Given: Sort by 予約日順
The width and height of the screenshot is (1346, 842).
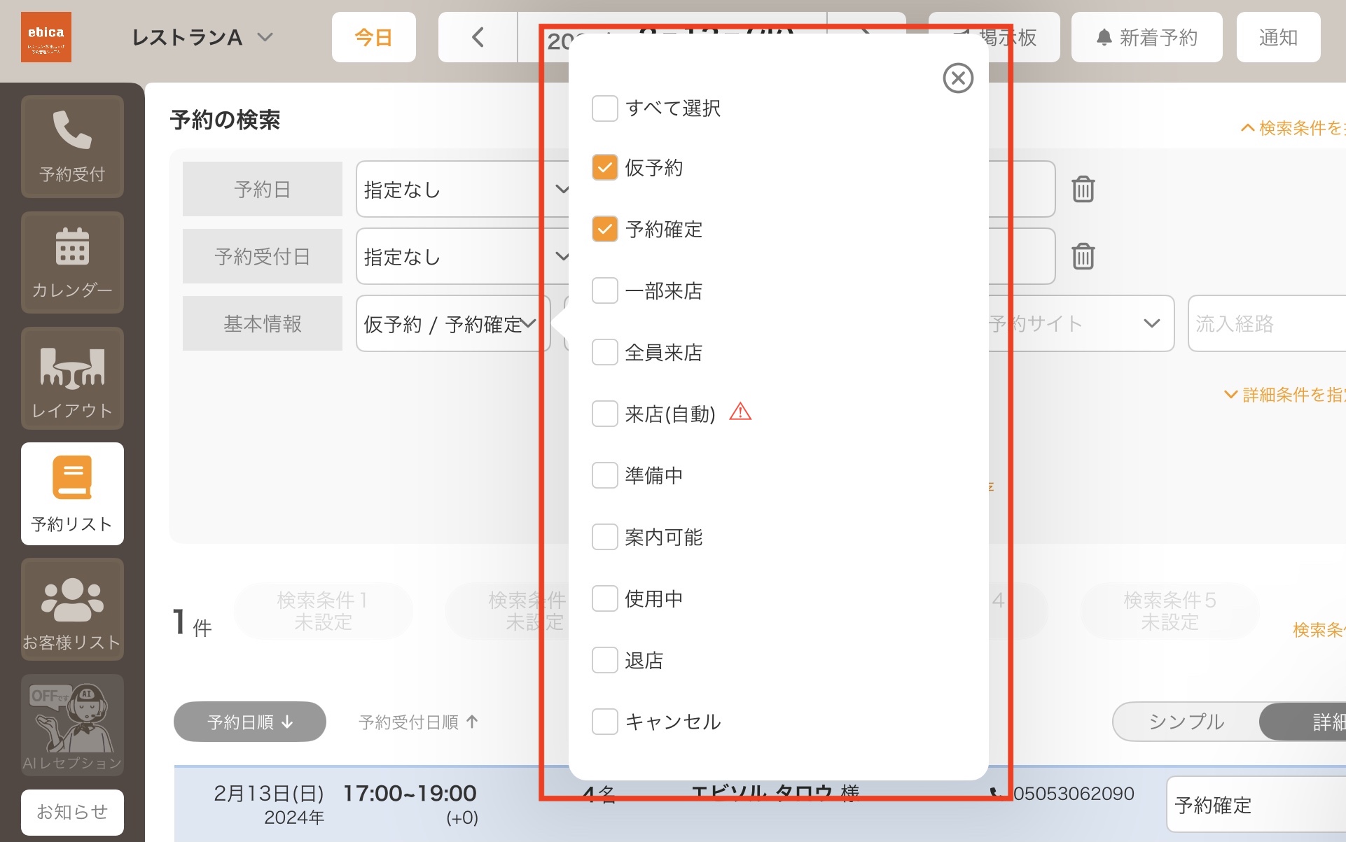Looking at the screenshot, I should (x=250, y=722).
